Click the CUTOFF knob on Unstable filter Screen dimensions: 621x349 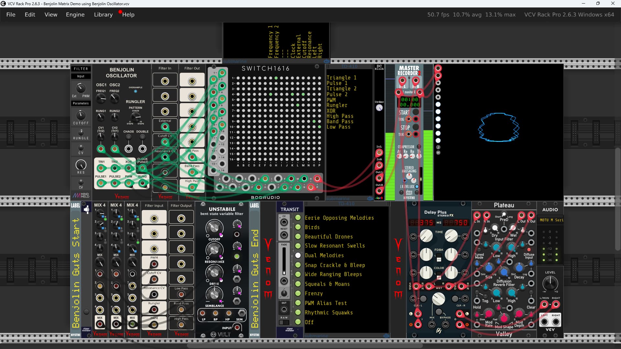(214, 228)
